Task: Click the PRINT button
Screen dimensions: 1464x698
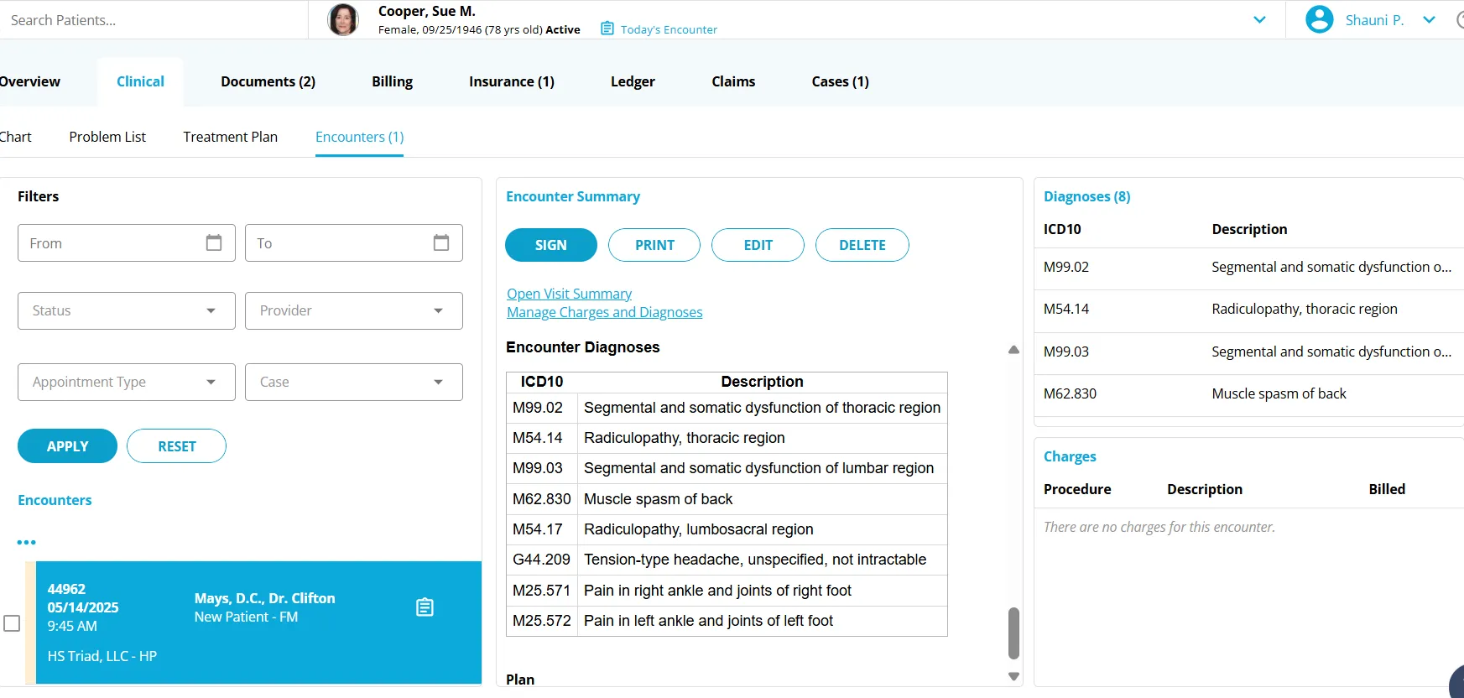Action: tap(654, 245)
